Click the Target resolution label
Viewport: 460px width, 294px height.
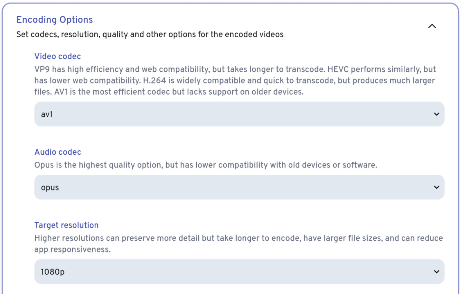point(66,225)
